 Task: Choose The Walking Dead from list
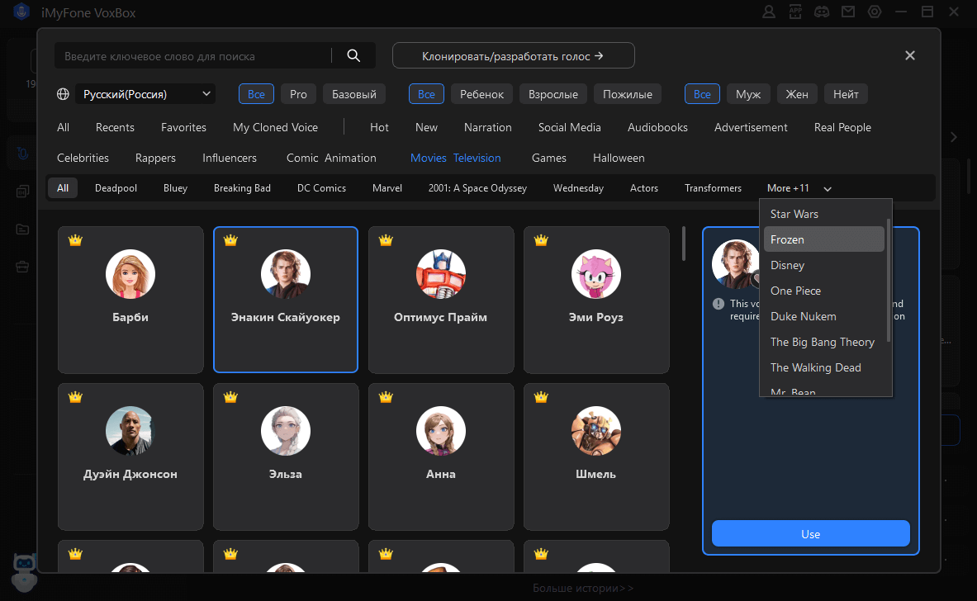[823, 367]
